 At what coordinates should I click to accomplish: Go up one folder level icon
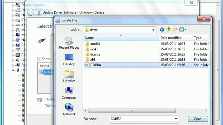(169, 30)
